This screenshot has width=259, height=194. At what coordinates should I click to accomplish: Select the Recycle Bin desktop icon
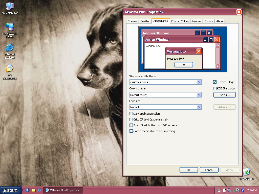pyautogui.click(x=246, y=174)
